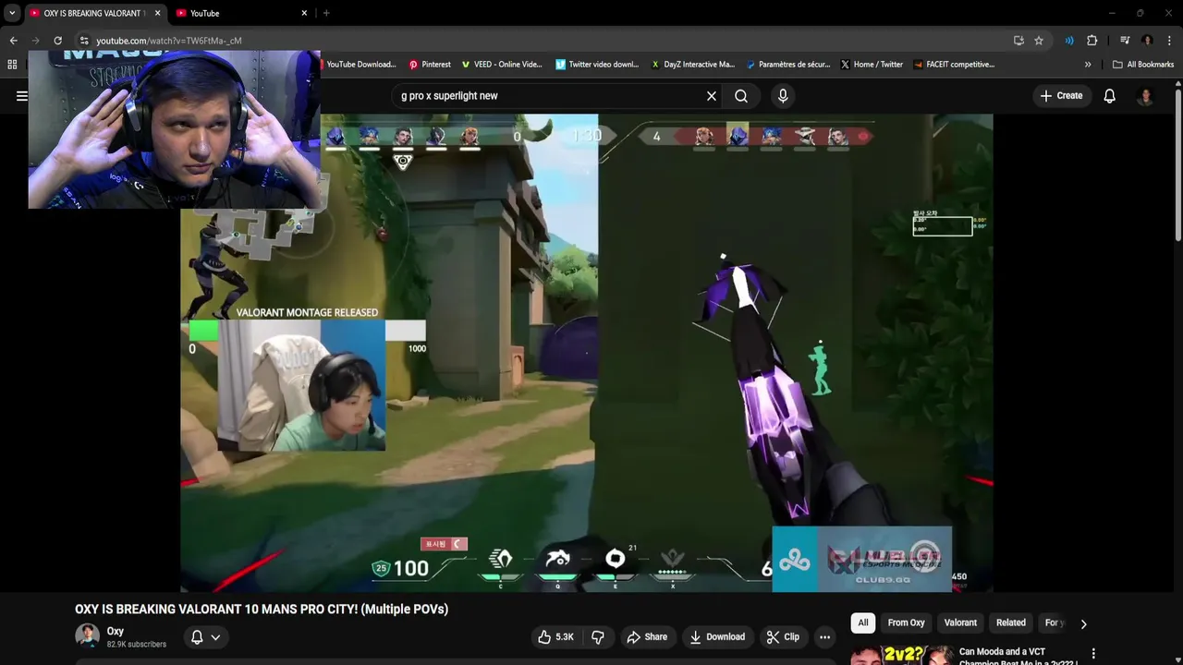
Task: Open more actions three-dot menu under video
Action: pyautogui.click(x=824, y=636)
